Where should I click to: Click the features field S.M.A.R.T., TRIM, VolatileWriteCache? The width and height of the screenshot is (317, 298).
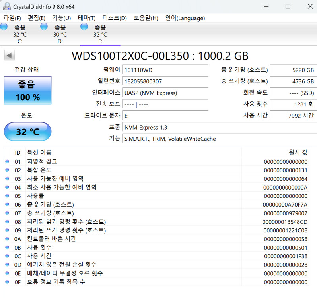[220, 139]
